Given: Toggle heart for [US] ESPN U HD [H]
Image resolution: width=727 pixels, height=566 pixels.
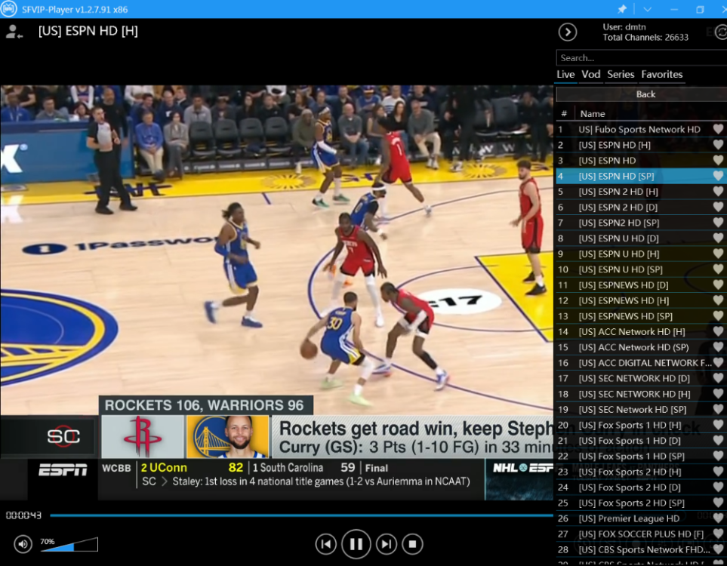Looking at the screenshot, I should click(x=718, y=254).
